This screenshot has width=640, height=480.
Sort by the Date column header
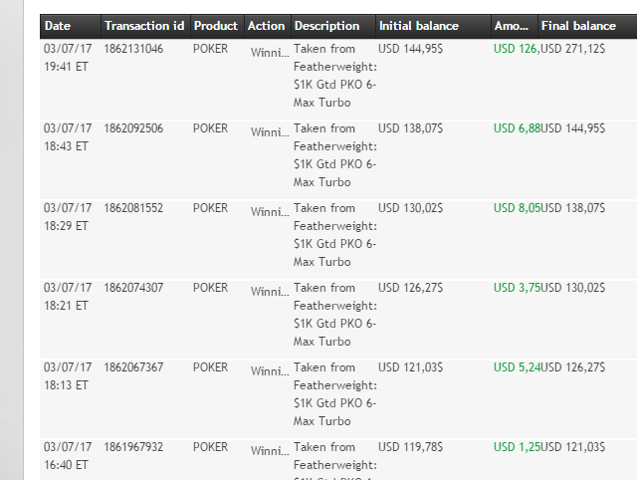58,26
